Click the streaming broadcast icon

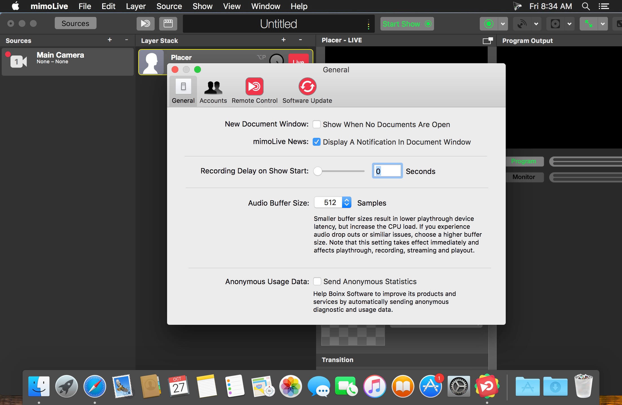coord(522,24)
